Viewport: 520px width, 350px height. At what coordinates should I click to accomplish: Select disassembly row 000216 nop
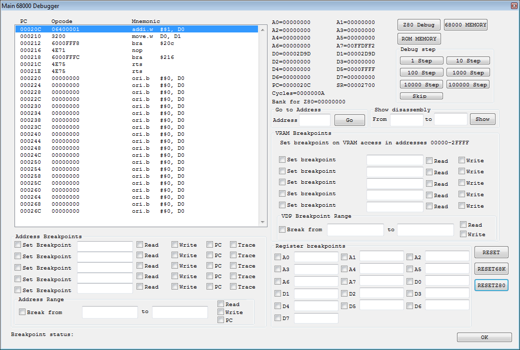tap(136, 50)
